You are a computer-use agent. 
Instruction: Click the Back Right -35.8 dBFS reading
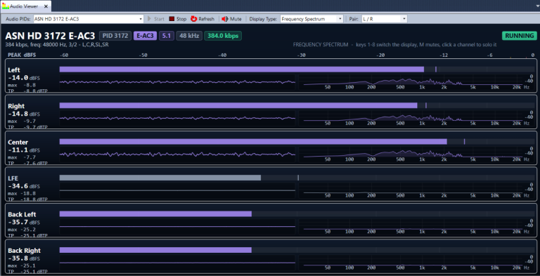click(x=23, y=258)
